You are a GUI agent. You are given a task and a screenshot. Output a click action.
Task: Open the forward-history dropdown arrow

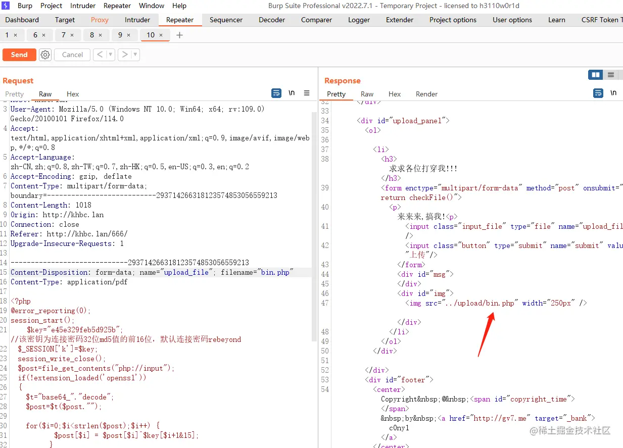pyautogui.click(x=135, y=55)
